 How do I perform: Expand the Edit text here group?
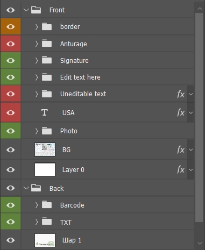[x=37, y=77]
